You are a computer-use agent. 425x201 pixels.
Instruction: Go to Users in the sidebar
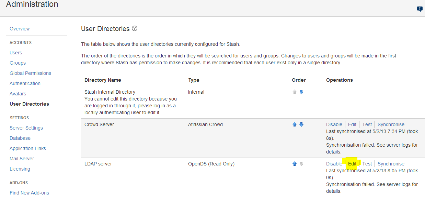pyautogui.click(x=16, y=53)
